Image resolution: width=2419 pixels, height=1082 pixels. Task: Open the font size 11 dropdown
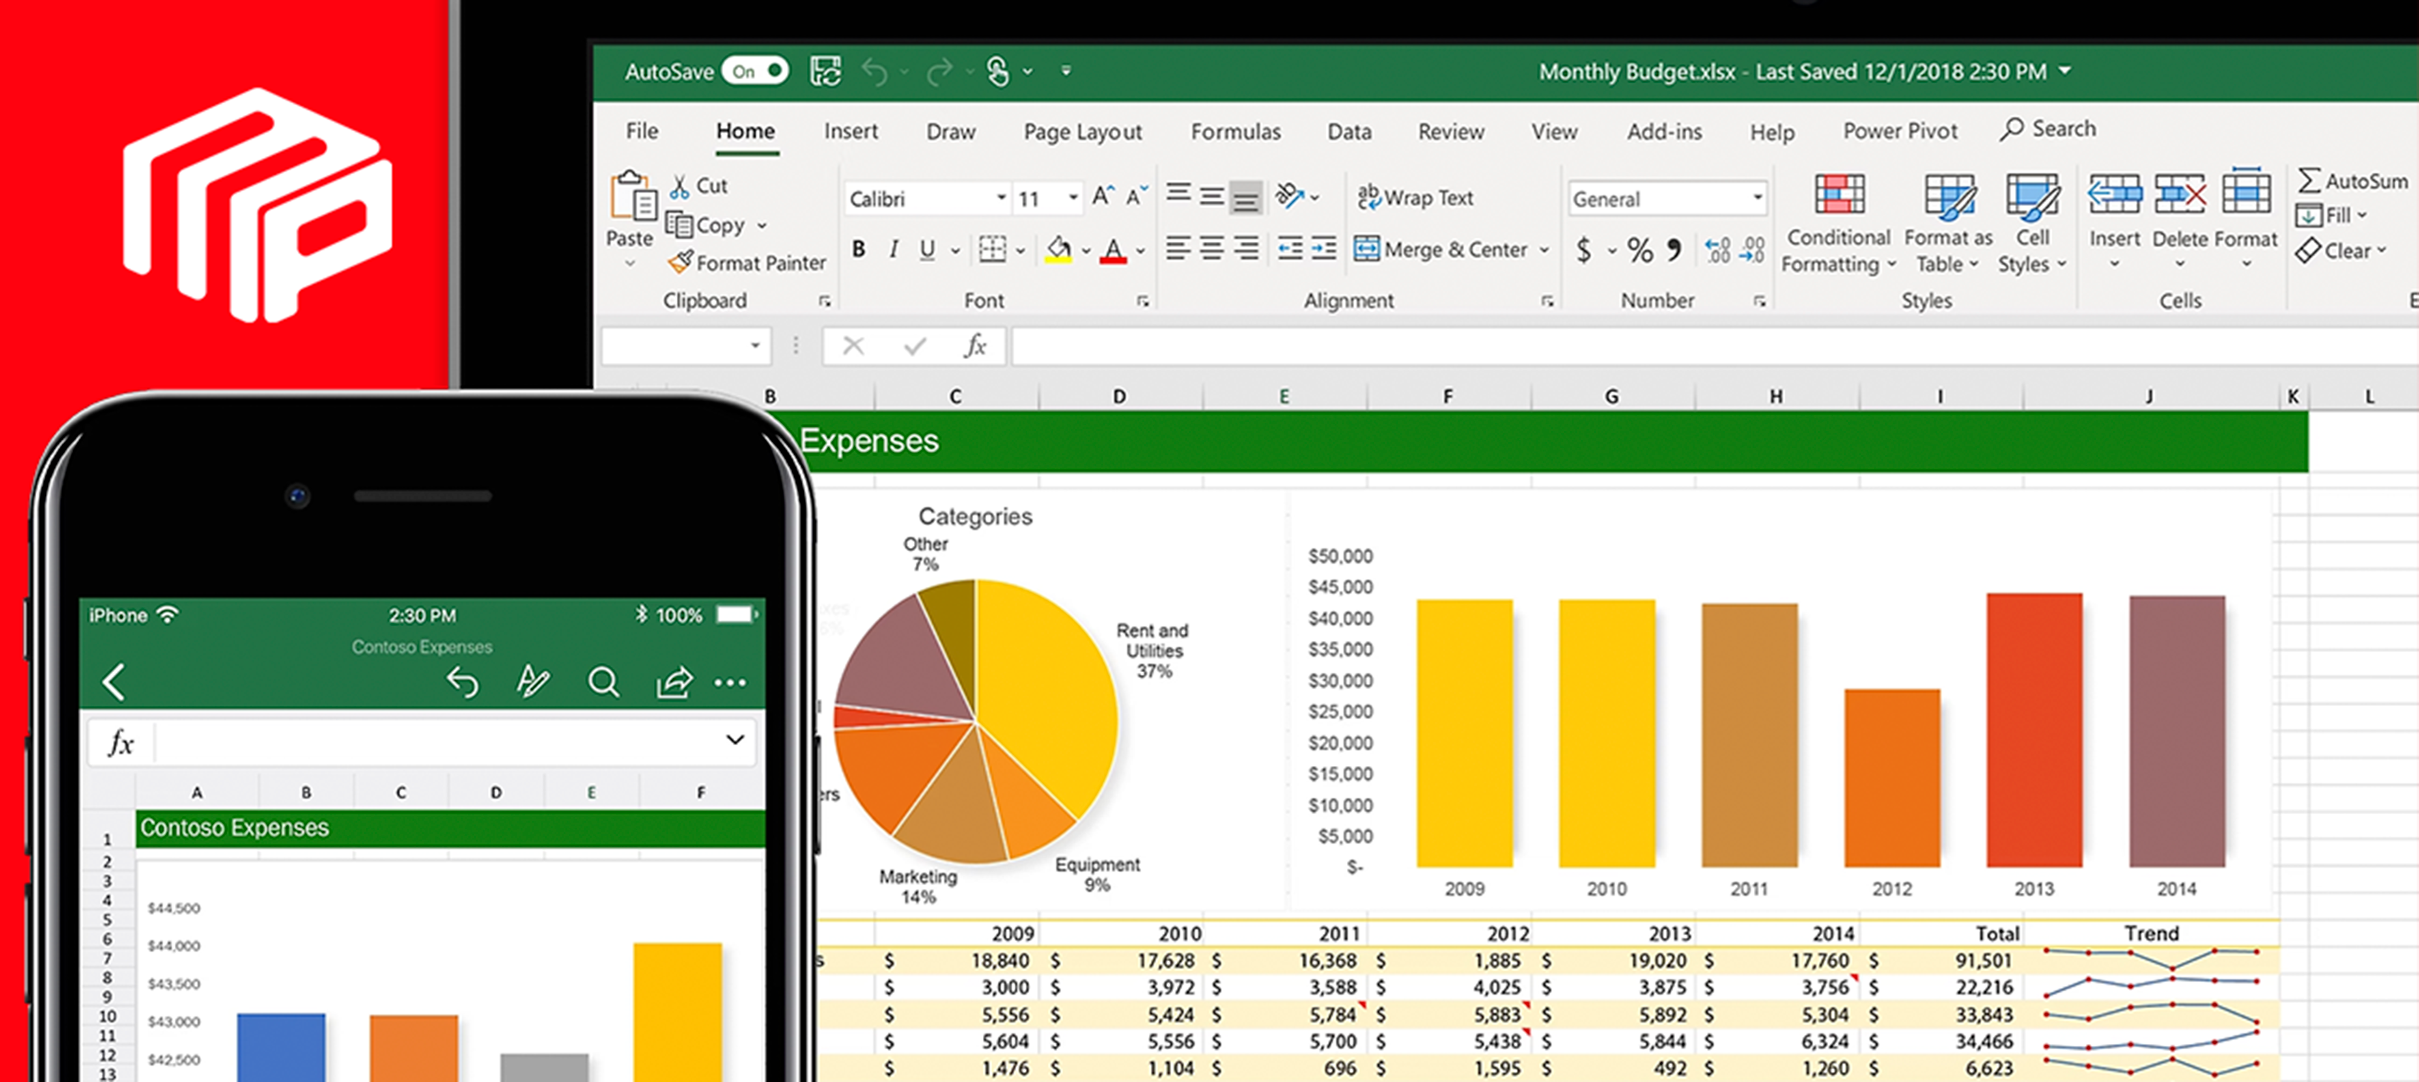click(1072, 198)
